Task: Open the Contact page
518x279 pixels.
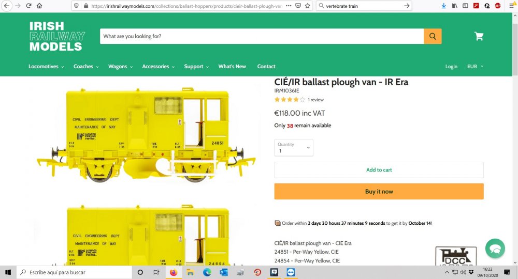Action: pos(266,67)
